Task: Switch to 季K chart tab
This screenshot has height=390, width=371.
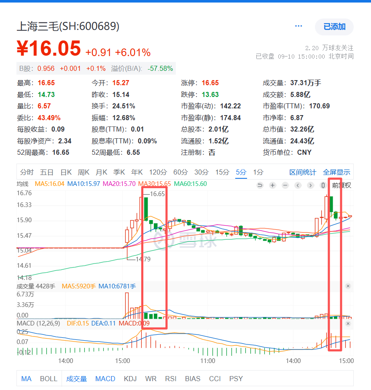Action: coord(119,172)
